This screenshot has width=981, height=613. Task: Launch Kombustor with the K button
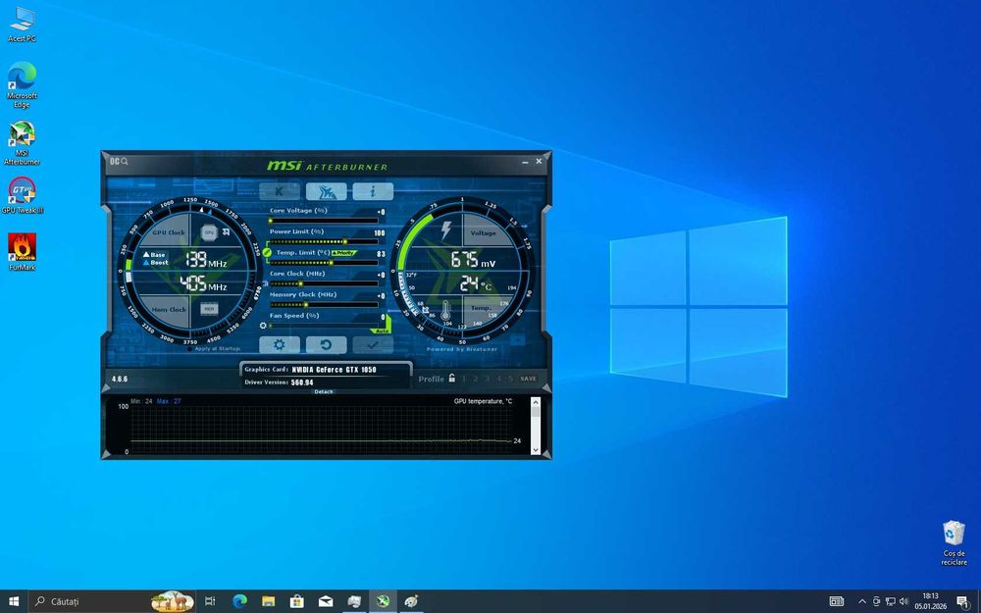click(x=279, y=191)
